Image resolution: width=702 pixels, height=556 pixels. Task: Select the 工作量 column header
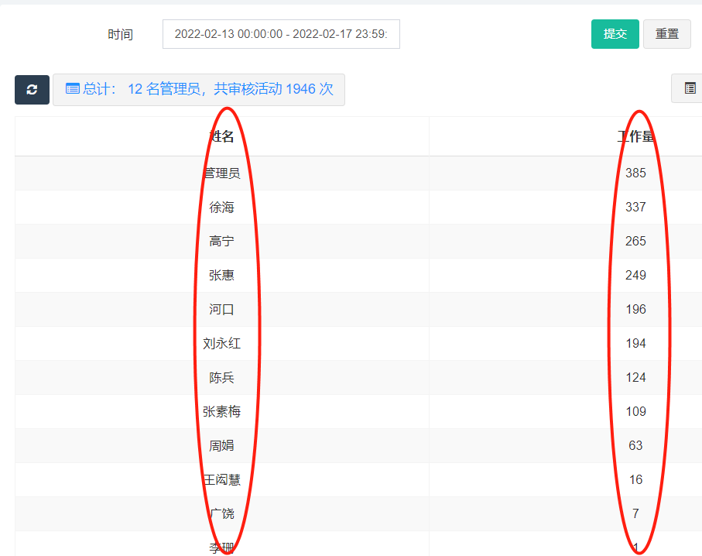point(635,136)
